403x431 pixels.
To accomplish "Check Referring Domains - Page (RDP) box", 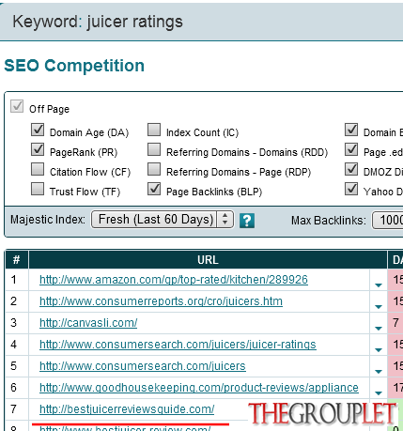I will click(x=154, y=169).
